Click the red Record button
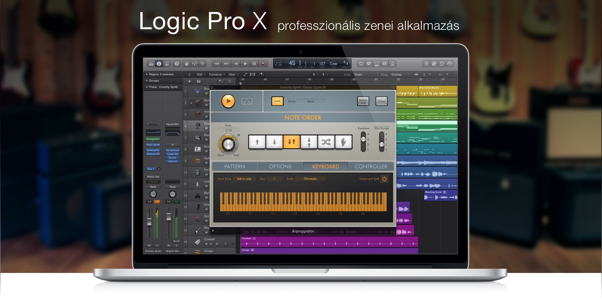Image resolution: width=602 pixels, height=301 pixels. click(263, 64)
